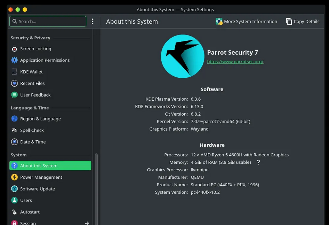
Task: Open Date & Time settings
Action: (50, 142)
